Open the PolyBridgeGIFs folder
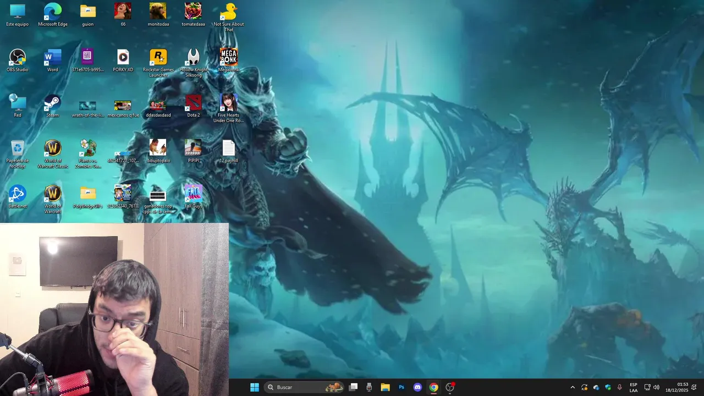Screen dimensions: 704x396 click(x=88, y=197)
